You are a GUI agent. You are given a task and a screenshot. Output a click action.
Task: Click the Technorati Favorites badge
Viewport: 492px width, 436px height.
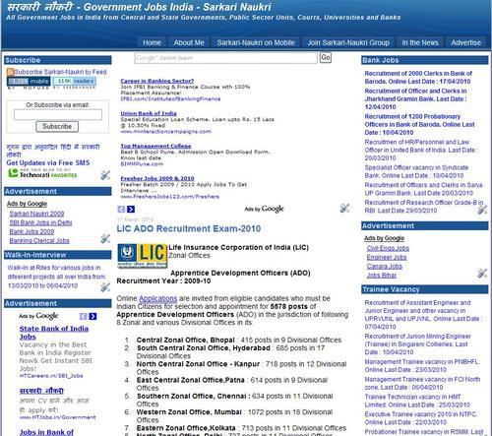click(42, 173)
